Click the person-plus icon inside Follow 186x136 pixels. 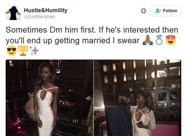[158, 11]
